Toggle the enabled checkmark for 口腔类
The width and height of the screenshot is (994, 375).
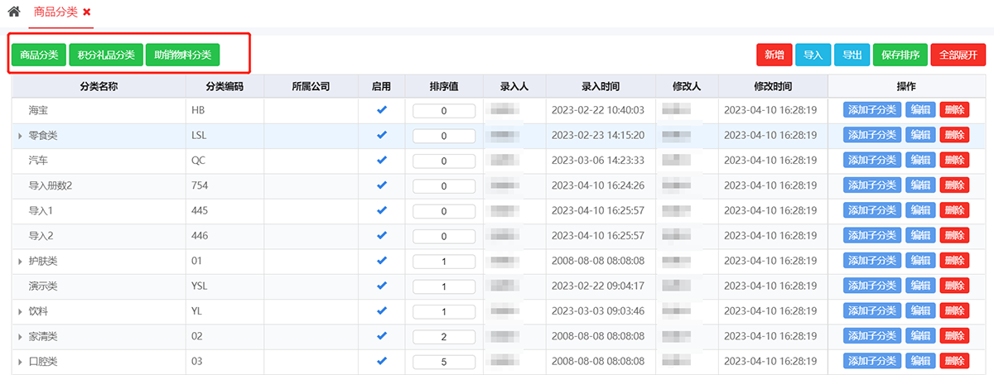[x=382, y=362]
